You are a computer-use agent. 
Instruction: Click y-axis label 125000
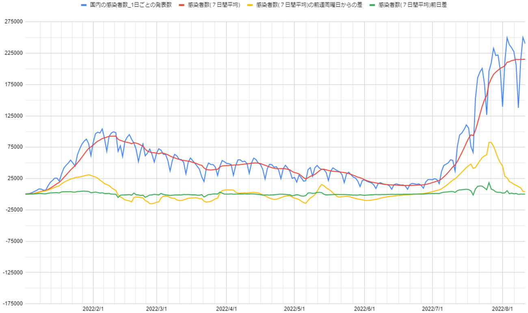pos(13,116)
